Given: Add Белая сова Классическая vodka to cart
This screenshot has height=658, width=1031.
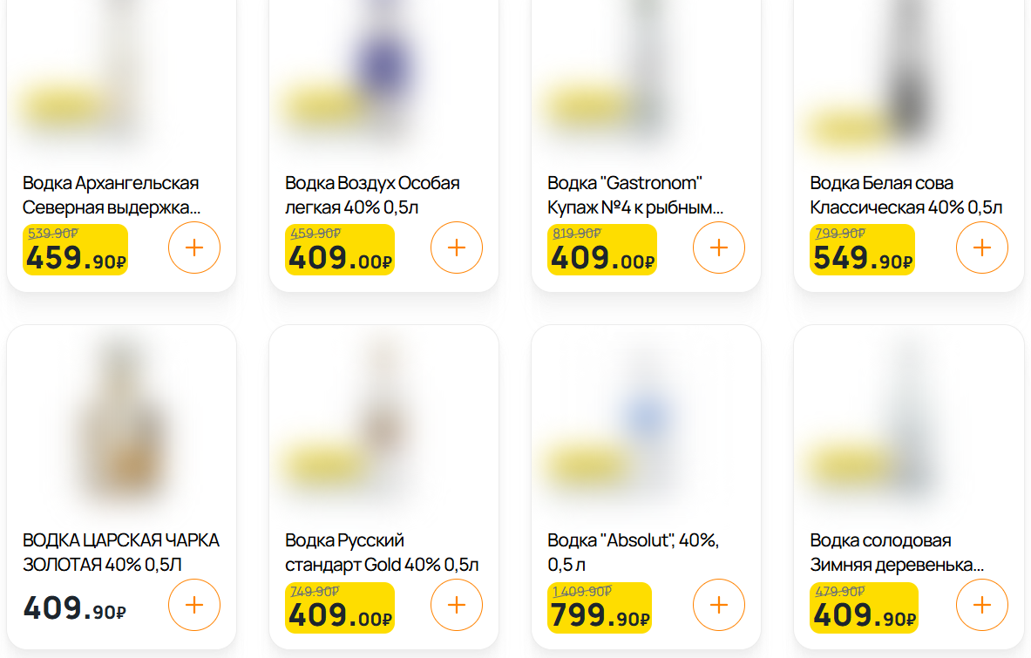Looking at the screenshot, I should [982, 248].
